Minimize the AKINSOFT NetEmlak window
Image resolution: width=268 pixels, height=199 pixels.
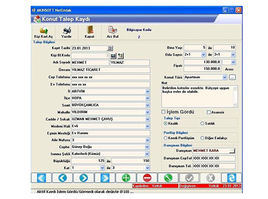225,10
